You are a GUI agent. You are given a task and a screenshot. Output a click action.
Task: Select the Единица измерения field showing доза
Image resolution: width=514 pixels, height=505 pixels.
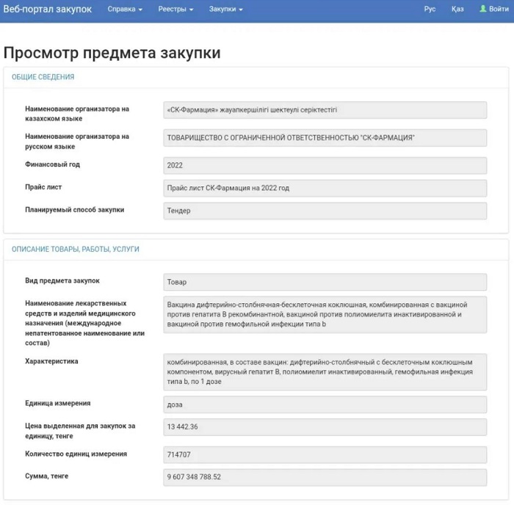coord(325,404)
